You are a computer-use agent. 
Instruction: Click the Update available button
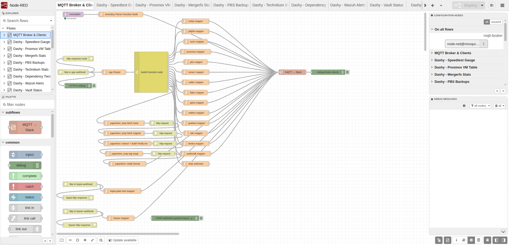123,240
